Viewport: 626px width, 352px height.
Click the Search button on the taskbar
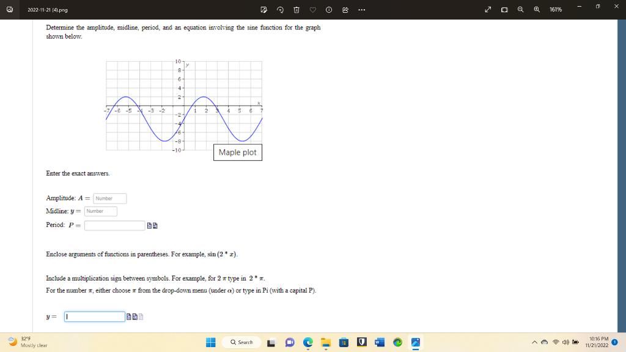(241, 342)
